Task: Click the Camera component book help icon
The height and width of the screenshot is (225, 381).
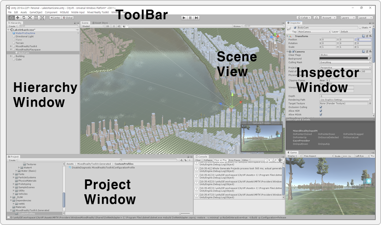Action: point(364,52)
